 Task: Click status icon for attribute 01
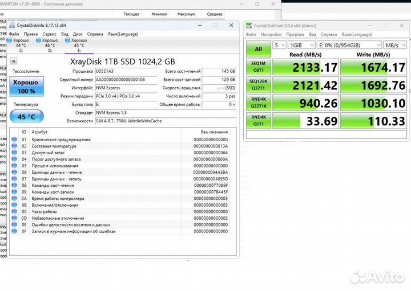pos(14,140)
